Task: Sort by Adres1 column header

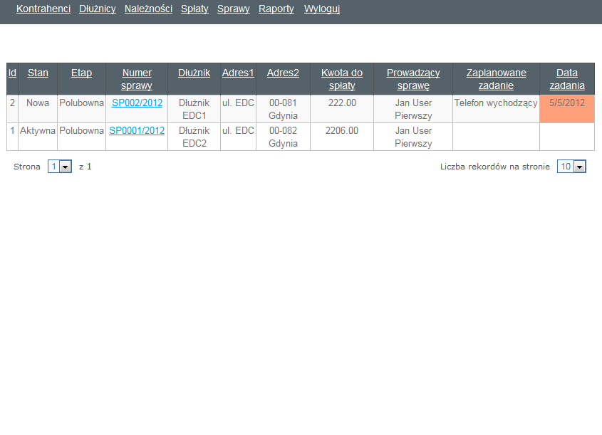Action: click(238, 73)
